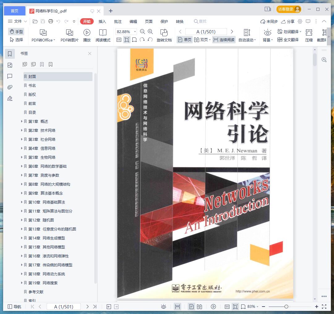Toggle 导航 navigation pane in status bar
This screenshot has height=314, width=334.
pyautogui.click(x=15, y=307)
